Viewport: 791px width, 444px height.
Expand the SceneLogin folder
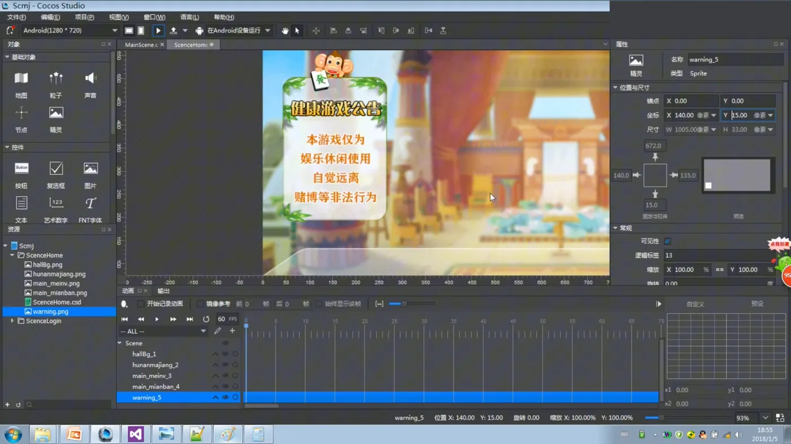12,321
